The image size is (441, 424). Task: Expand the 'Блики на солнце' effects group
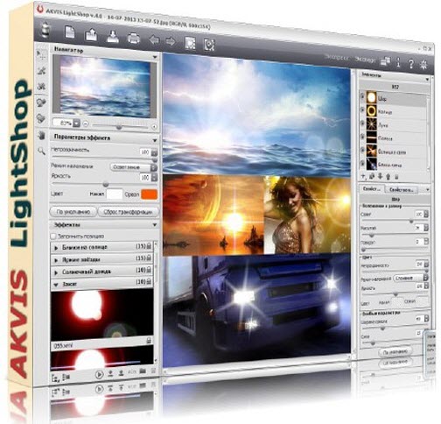(56, 248)
